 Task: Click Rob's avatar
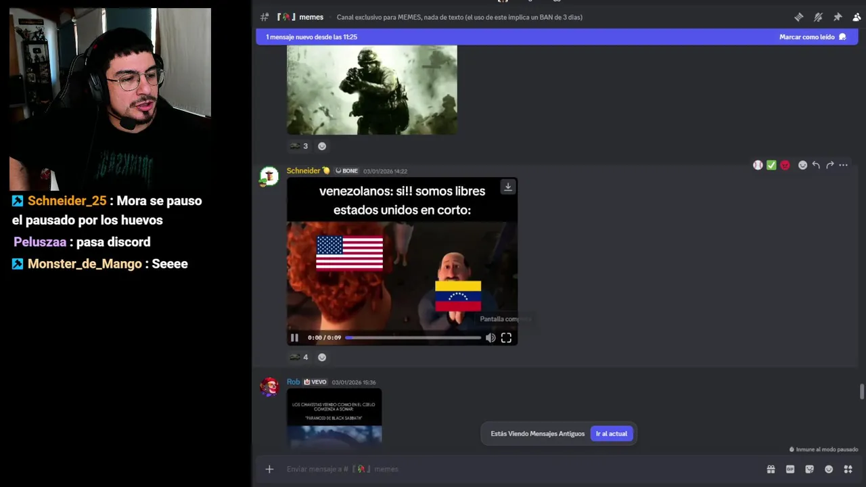269,387
